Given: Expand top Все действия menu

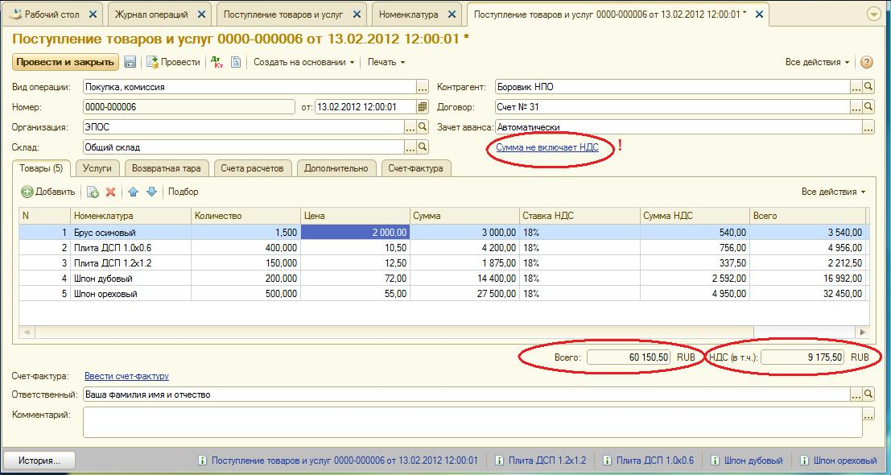Looking at the screenshot, I should click(817, 62).
